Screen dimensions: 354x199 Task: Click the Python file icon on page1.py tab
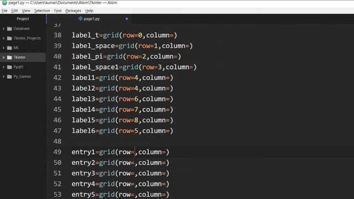click(x=80, y=19)
